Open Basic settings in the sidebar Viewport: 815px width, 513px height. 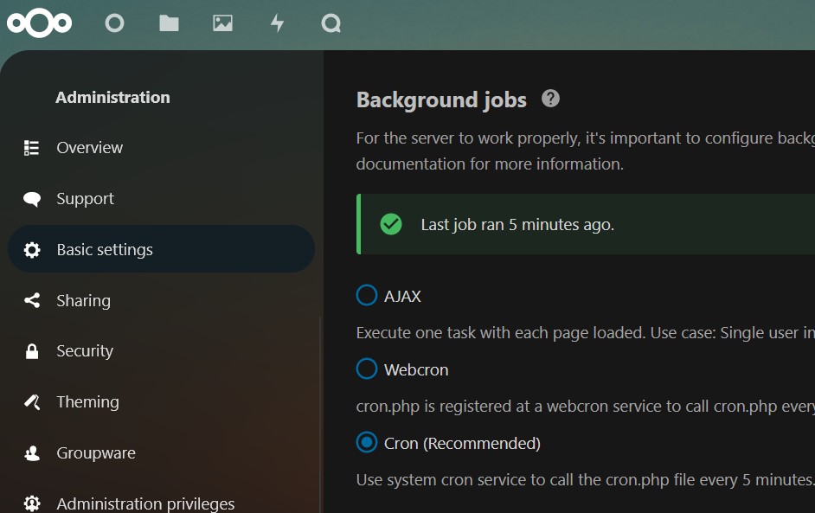click(x=161, y=249)
